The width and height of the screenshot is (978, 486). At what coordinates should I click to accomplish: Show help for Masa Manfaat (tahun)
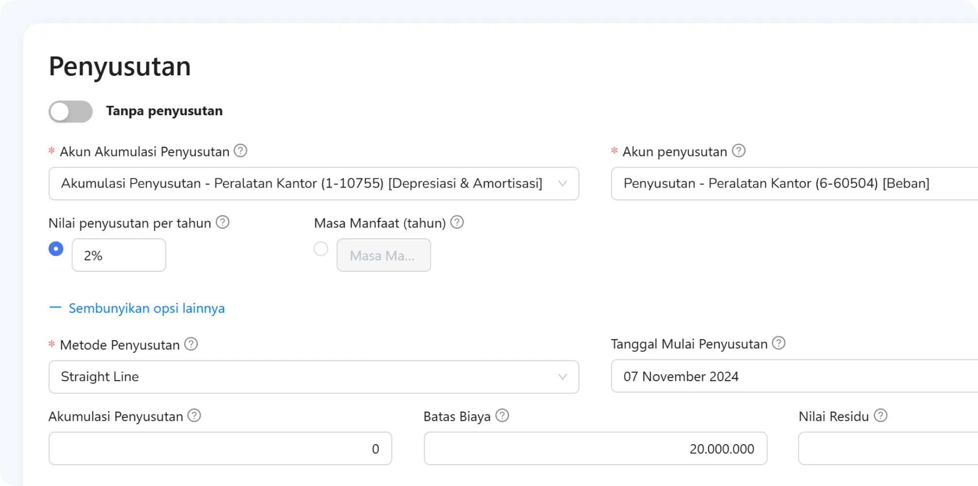click(457, 222)
